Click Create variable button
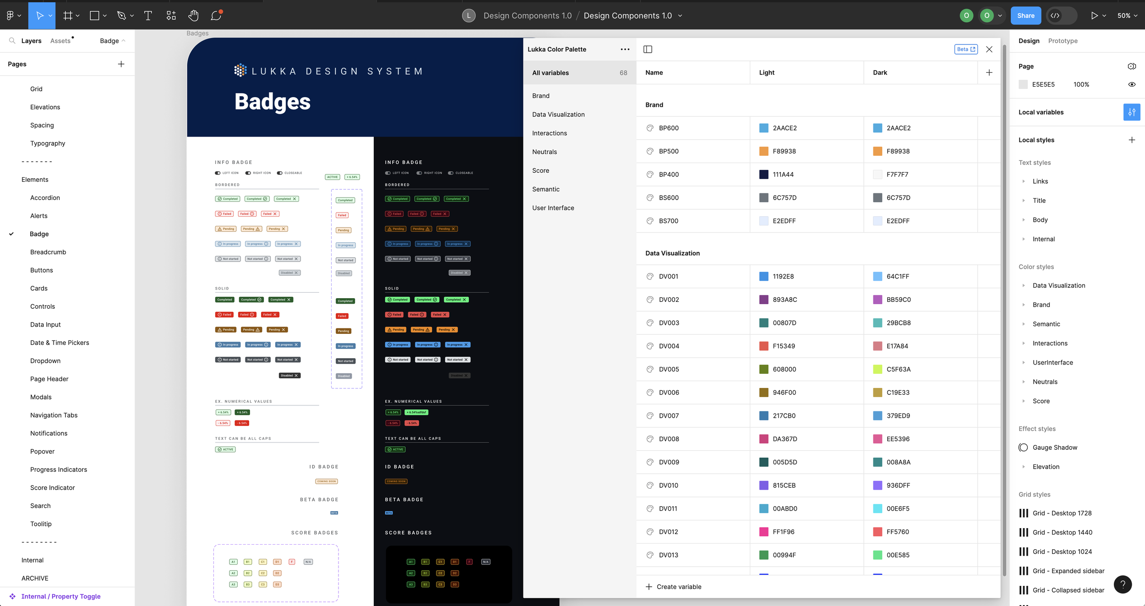The height and width of the screenshot is (606, 1145). pyautogui.click(x=673, y=587)
